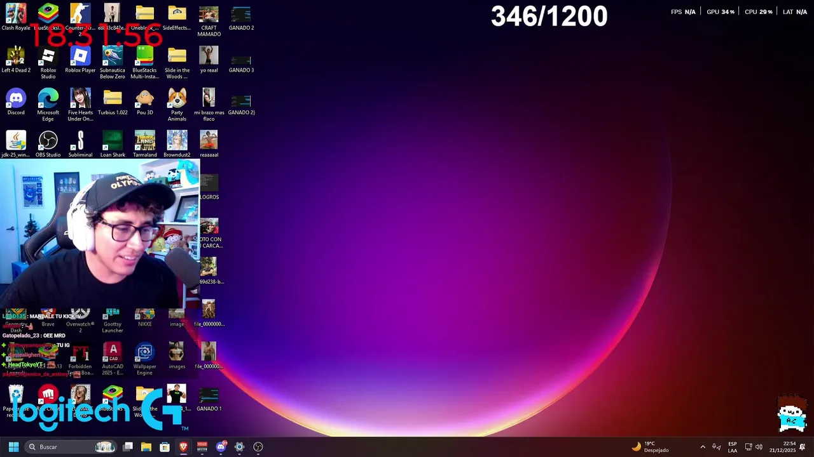Open the Party Animals shortcut
This screenshot has height=457, width=814.
177,105
